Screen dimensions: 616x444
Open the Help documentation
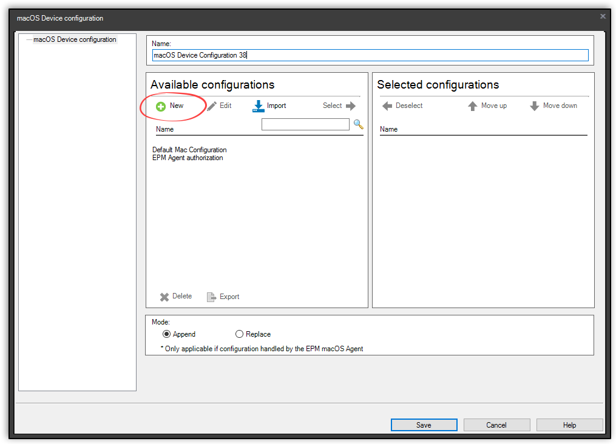coord(569,425)
